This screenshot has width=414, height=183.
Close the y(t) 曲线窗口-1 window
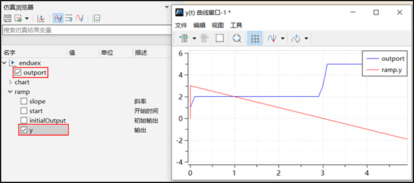[x=400, y=12]
